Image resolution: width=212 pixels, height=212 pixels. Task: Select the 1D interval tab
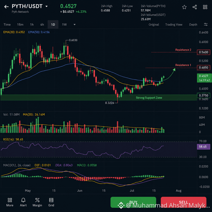[53, 25]
